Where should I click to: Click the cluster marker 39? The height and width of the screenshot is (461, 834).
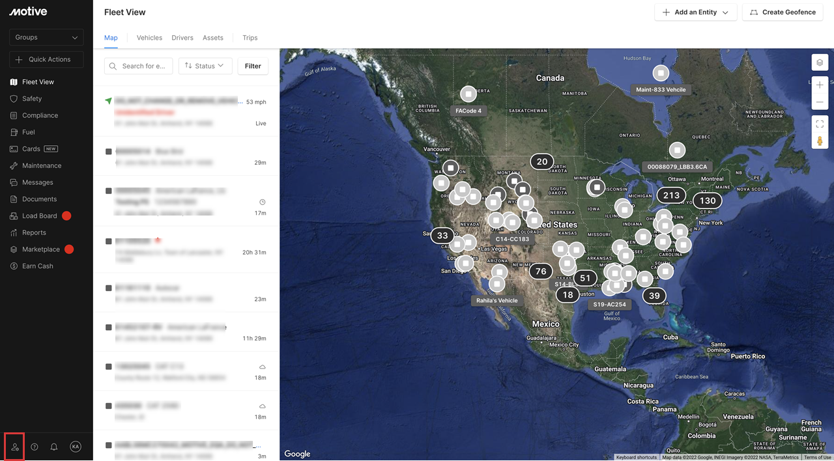tap(654, 296)
